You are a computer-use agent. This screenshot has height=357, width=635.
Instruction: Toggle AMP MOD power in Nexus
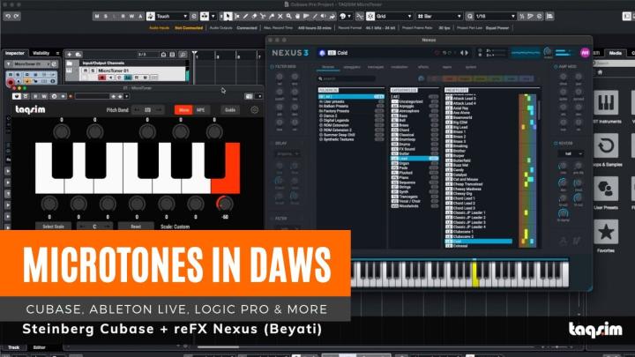tap(556, 67)
